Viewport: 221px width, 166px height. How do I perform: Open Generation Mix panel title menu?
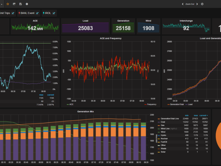pyautogui.click(x=86, y=111)
